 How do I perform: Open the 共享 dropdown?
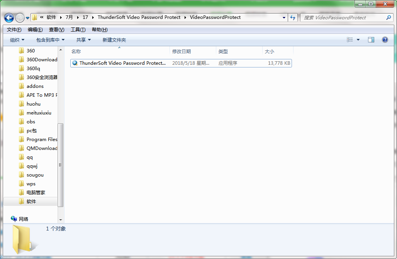click(x=83, y=40)
